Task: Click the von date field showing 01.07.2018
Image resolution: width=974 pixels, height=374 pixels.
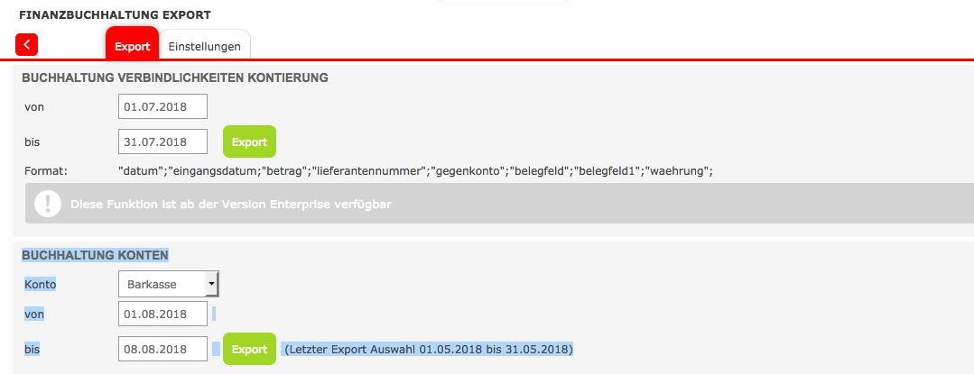Action: click(162, 106)
